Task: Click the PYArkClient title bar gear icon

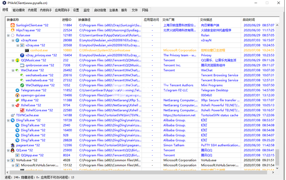Action: pyautogui.click(x=4, y=3)
